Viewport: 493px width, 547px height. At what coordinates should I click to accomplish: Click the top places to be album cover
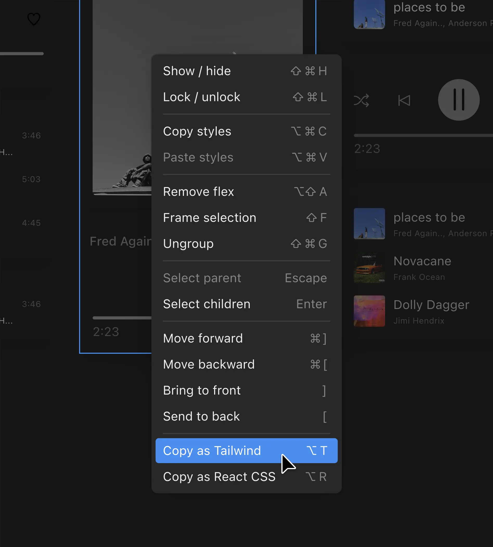(369, 14)
